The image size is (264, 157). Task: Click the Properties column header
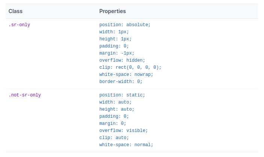(112, 11)
